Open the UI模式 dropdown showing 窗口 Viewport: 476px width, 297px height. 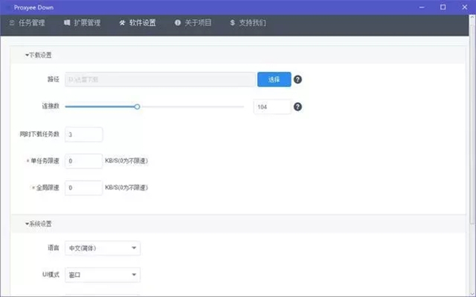coord(102,275)
